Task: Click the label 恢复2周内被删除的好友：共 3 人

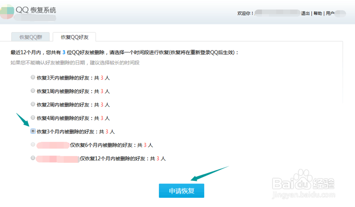Action: tap(73, 105)
